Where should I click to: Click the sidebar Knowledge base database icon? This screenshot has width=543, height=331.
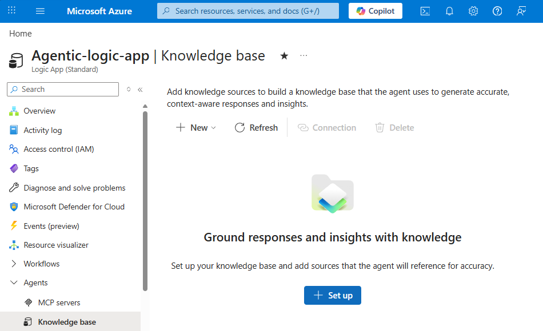click(x=27, y=322)
